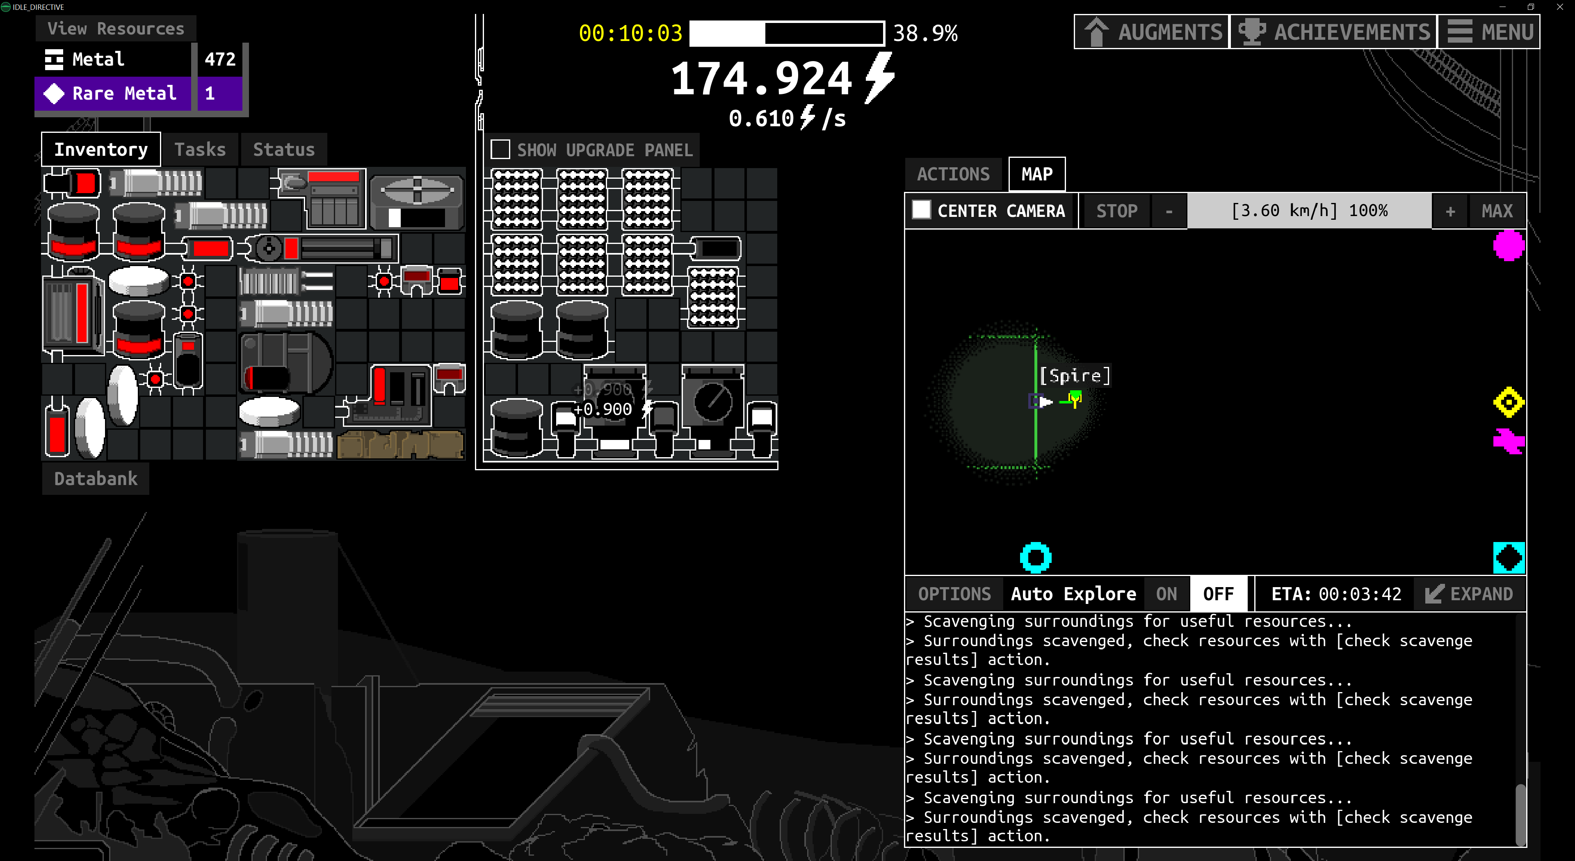
Task: Click the 00:10:03 timer
Action: (x=630, y=33)
